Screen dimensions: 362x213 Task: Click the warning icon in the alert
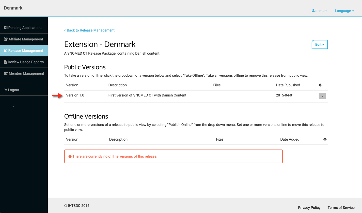(70, 156)
